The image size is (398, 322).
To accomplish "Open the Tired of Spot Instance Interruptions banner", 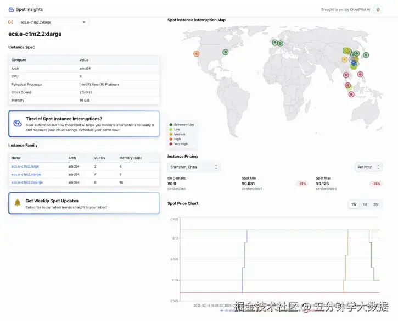I will click(x=84, y=124).
